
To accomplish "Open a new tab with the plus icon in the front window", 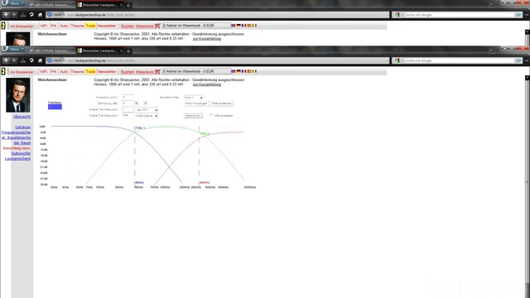I will click(128, 51).
